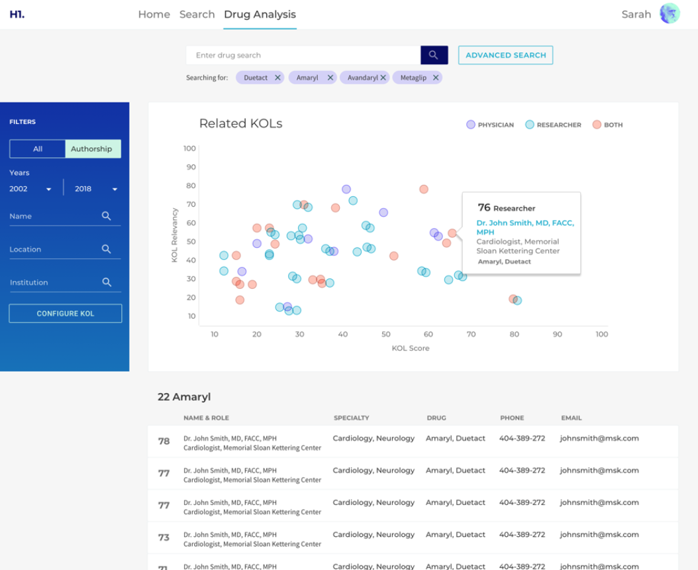The image size is (698, 570).
Task: Click the Configure KOL button
Action: pyautogui.click(x=66, y=313)
